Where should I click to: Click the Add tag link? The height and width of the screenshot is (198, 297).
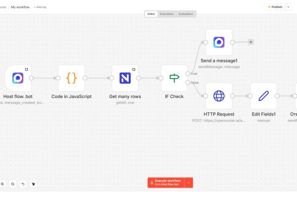(40, 7)
